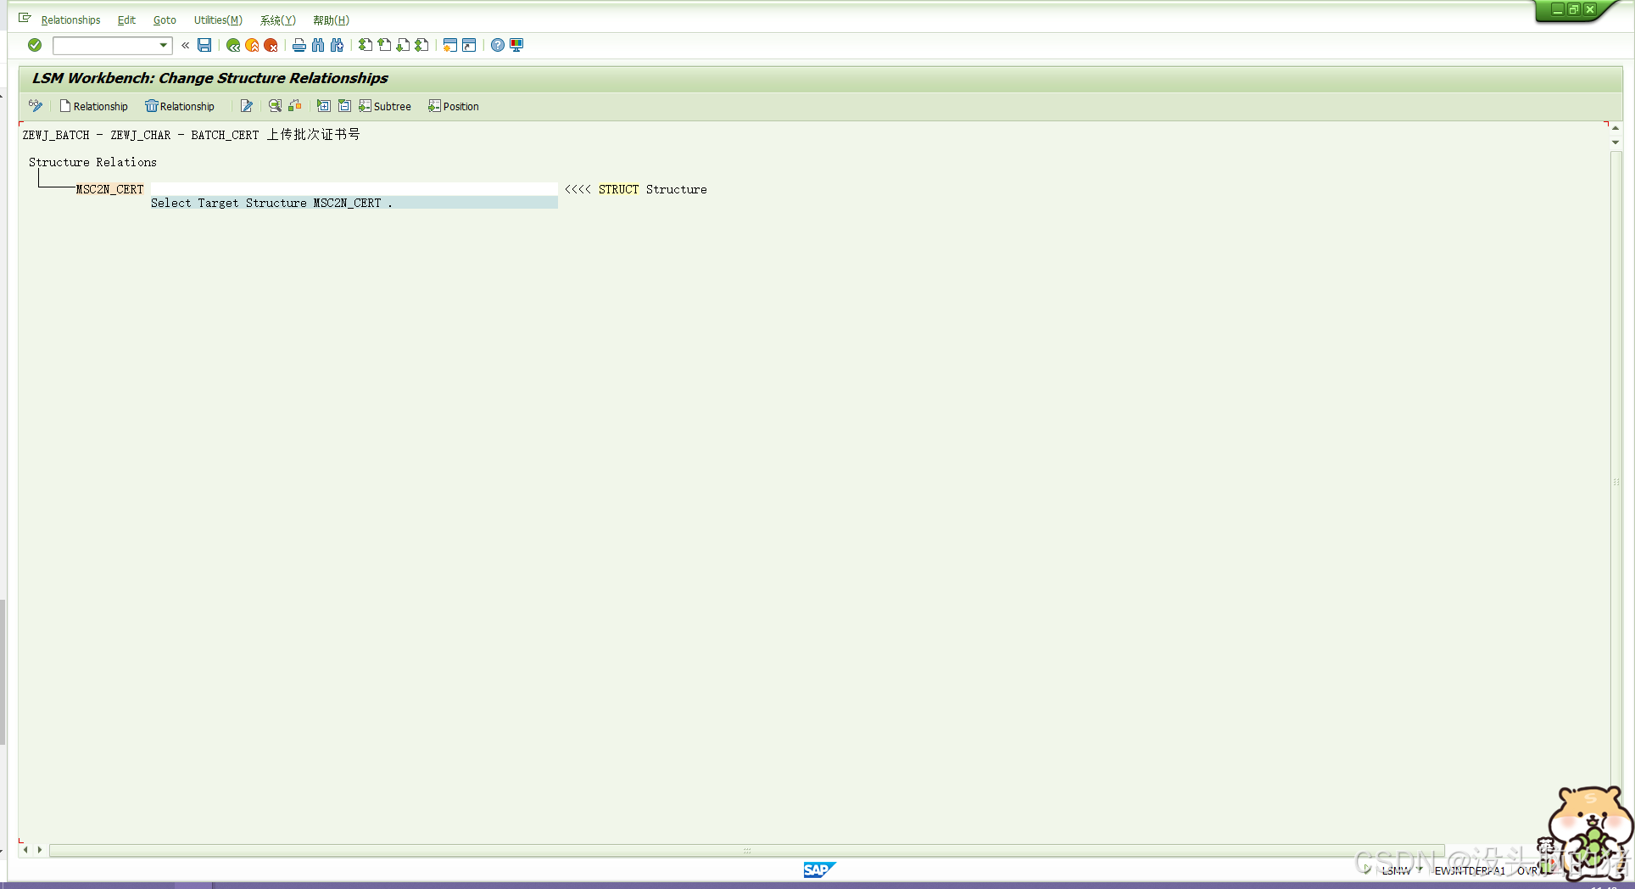Expand the status bar info dropdown arrow
Viewport: 1635px width, 889px height.
[x=1420, y=869]
